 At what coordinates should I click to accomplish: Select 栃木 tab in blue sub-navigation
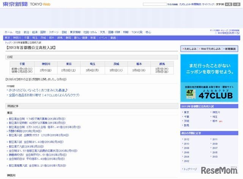(x=52, y=38)
